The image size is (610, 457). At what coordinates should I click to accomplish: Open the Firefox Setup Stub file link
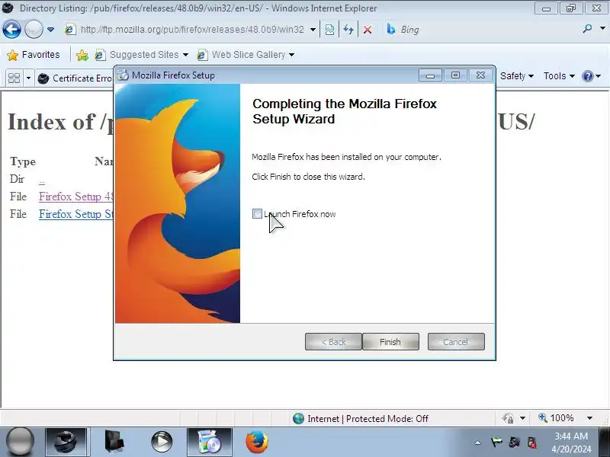pyautogui.click(x=75, y=214)
